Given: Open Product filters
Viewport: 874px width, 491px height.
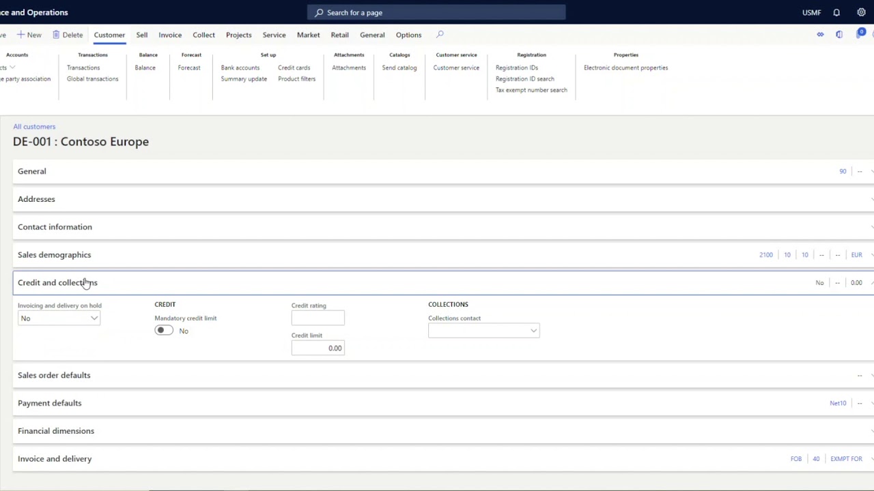Looking at the screenshot, I should tap(296, 78).
